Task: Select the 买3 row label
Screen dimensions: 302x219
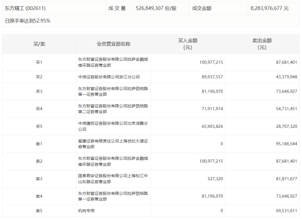Action: 39,92
